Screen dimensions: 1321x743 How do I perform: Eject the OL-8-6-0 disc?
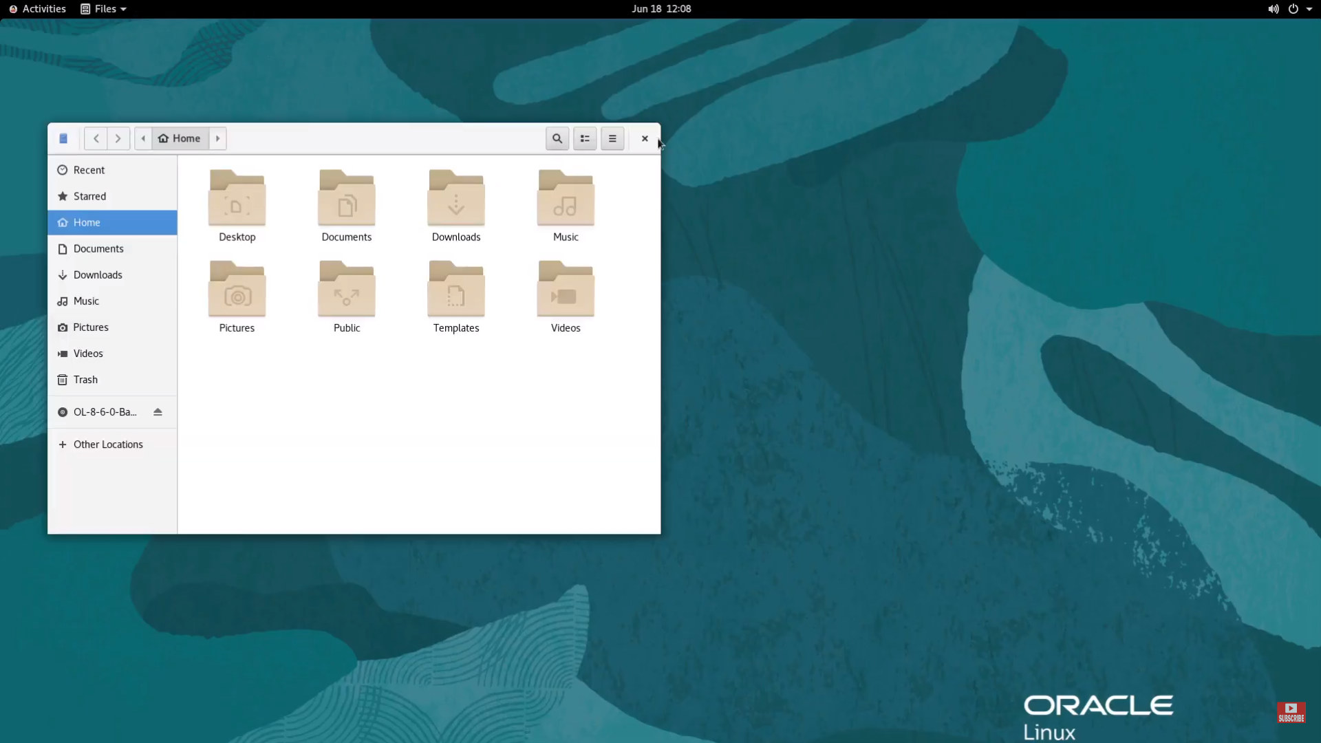pyautogui.click(x=158, y=412)
